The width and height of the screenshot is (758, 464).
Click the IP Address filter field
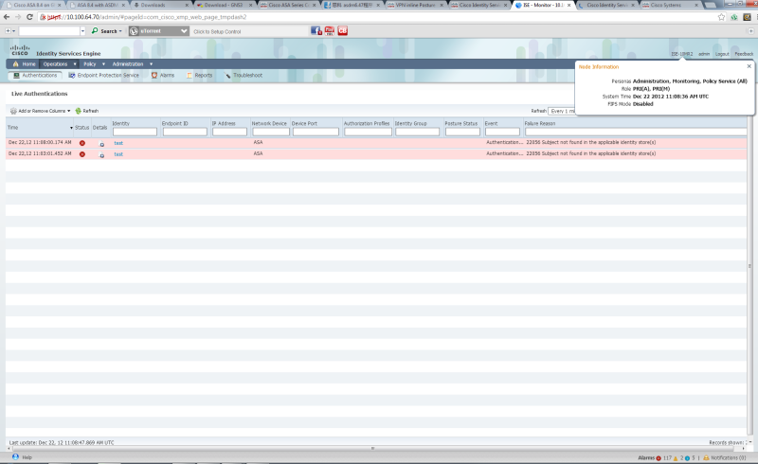[x=229, y=132]
